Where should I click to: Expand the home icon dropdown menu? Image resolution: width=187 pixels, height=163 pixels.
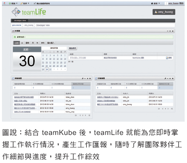tap(155, 4)
